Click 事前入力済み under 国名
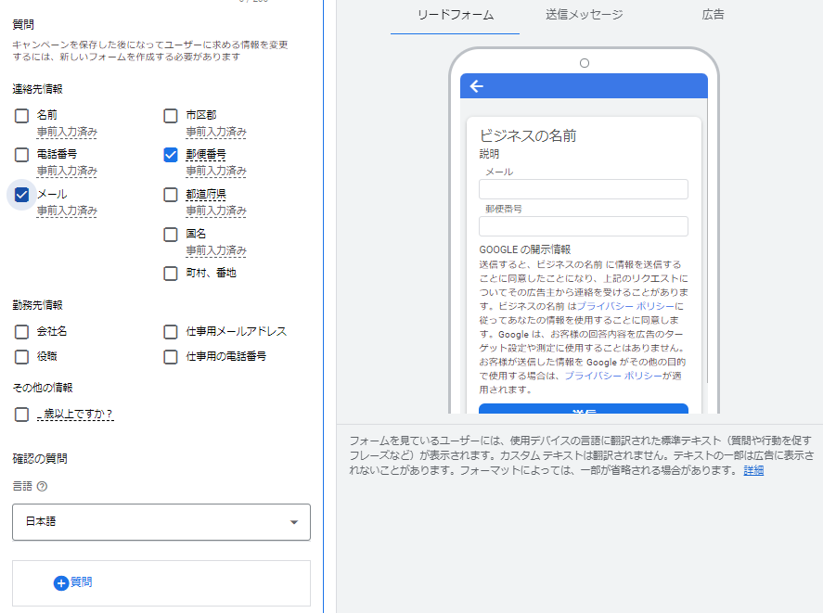The width and height of the screenshot is (823, 613). [x=215, y=250]
